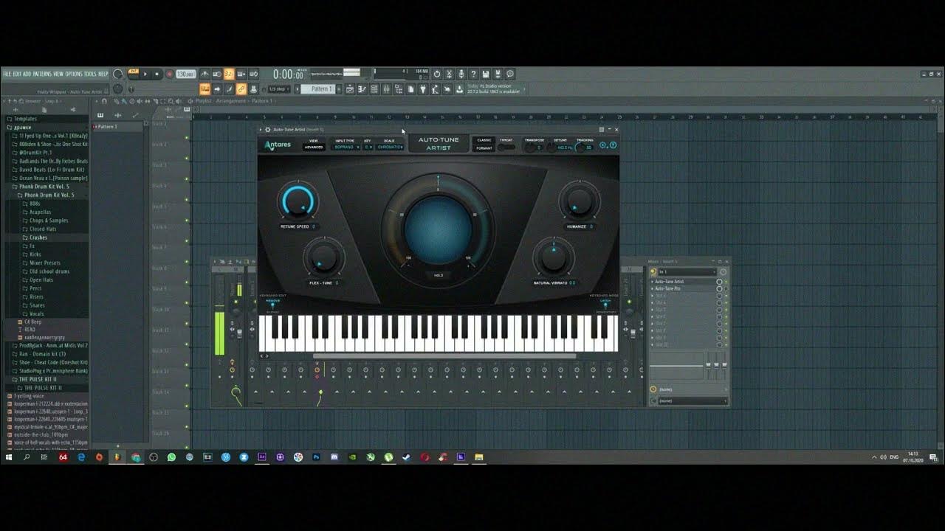The width and height of the screenshot is (945, 531).
Task: Toggle Auto-Tune Artist slot enable circle
Action: pyautogui.click(x=720, y=282)
